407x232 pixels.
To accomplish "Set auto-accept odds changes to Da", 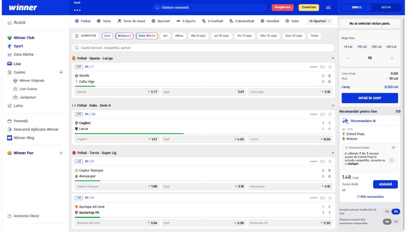I will tap(396, 211).
